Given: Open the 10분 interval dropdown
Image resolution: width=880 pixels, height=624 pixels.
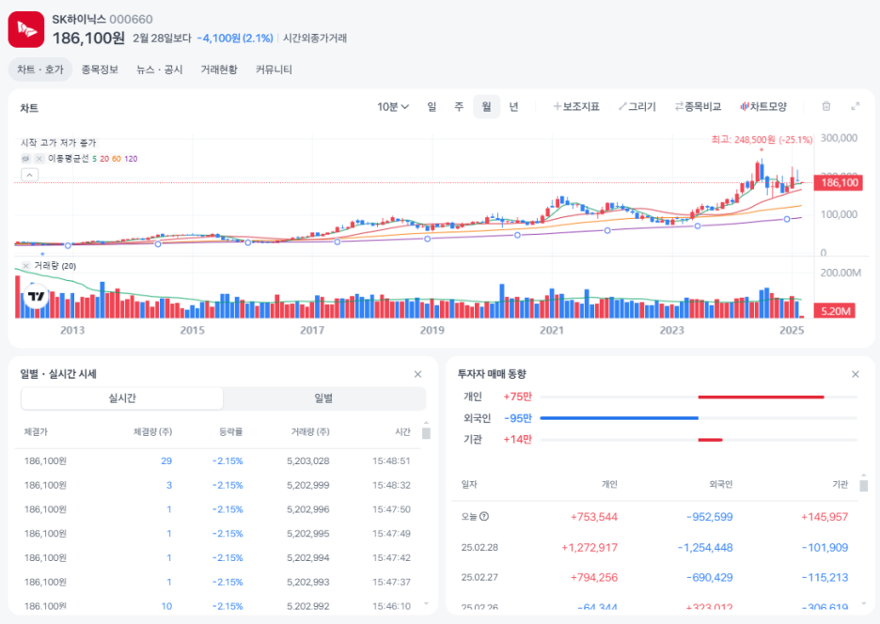Looking at the screenshot, I should (393, 106).
